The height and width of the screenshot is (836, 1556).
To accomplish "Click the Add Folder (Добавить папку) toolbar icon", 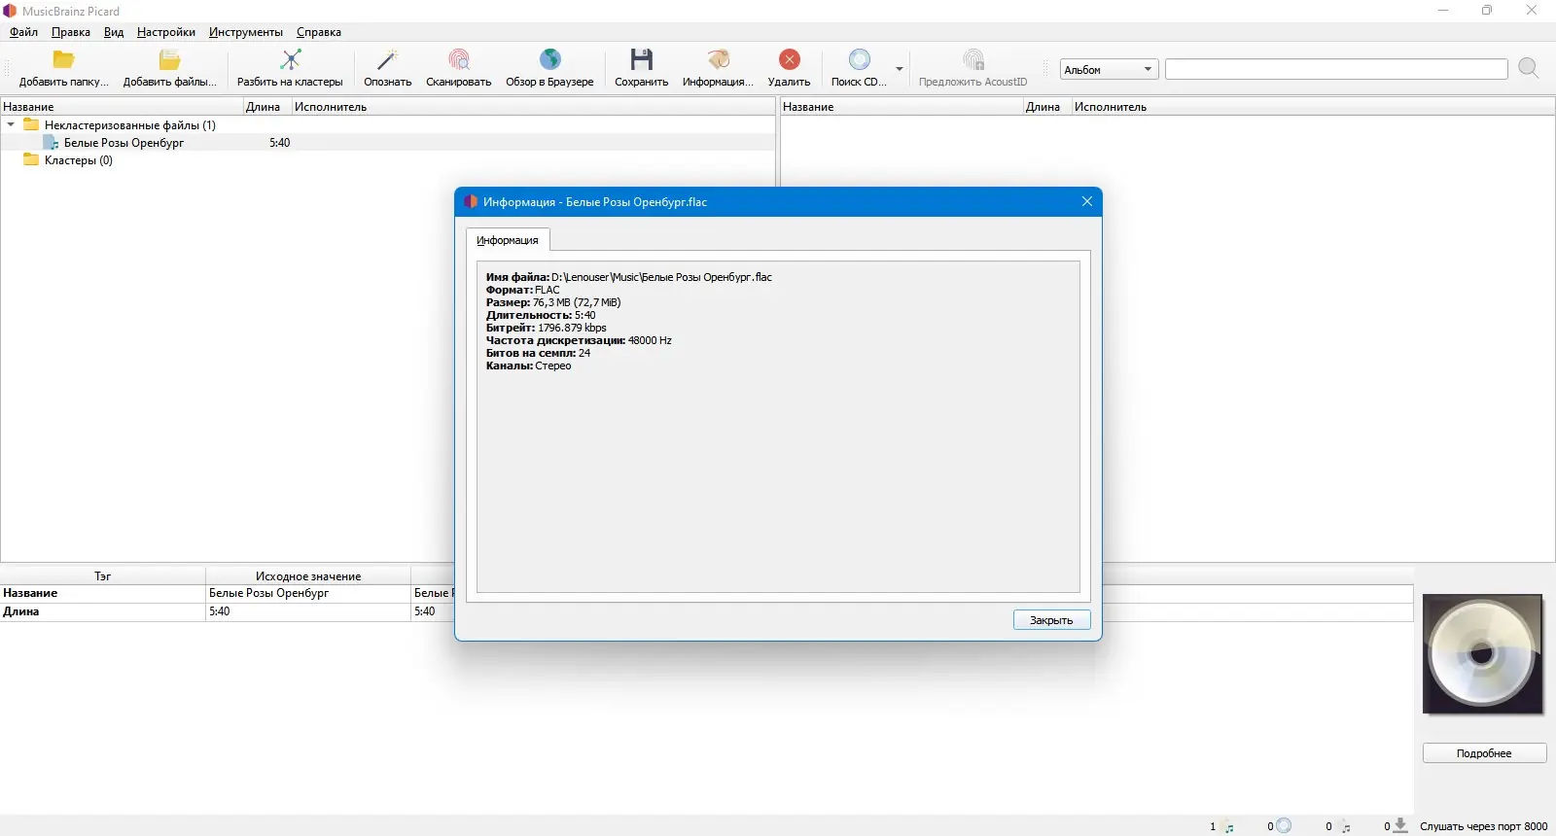I will point(64,60).
